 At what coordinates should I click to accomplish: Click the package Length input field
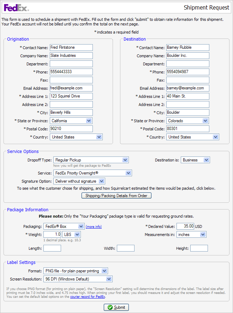click(x=52, y=248)
